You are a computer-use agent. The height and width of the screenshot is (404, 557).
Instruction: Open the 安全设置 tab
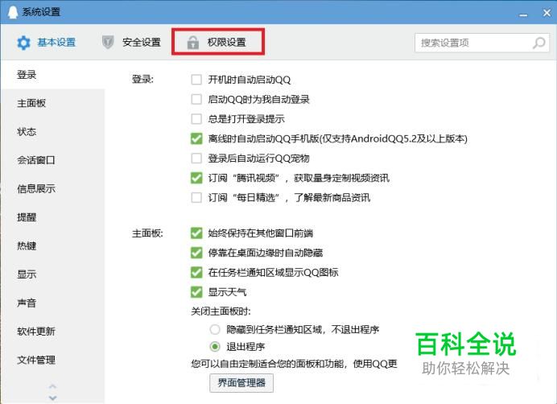click(131, 43)
